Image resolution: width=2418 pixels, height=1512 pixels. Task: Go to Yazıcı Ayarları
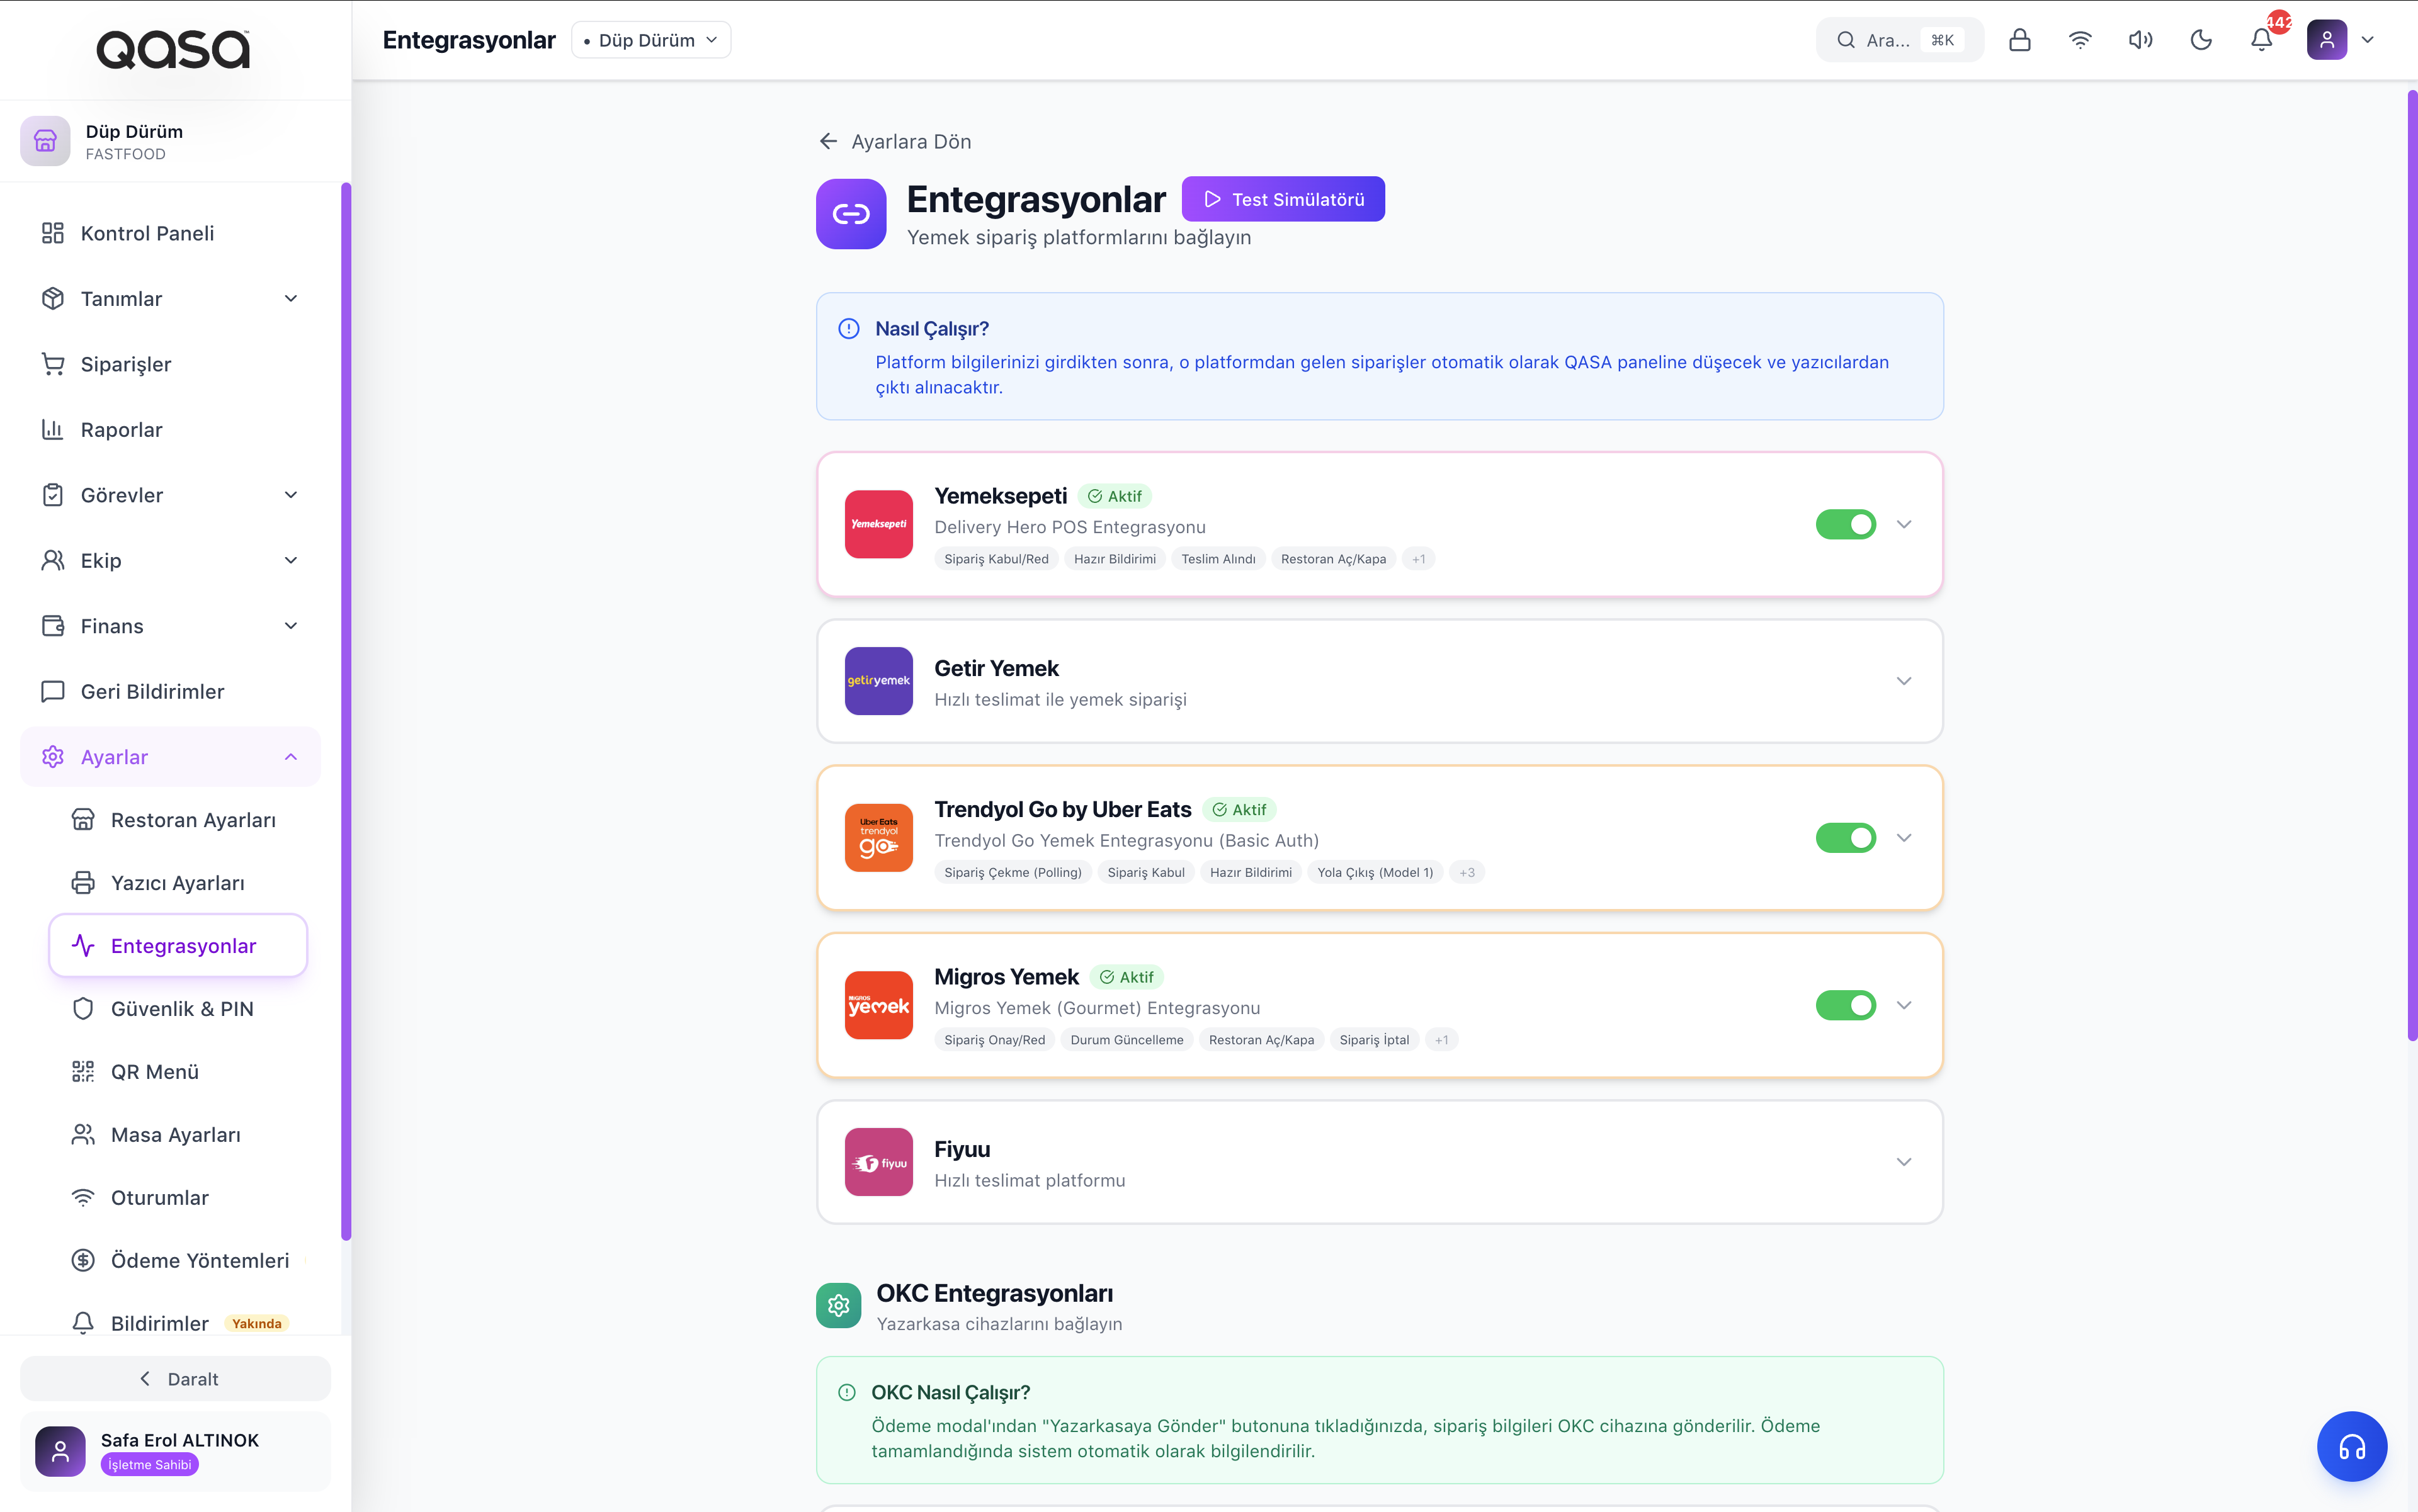click(178, 883)
